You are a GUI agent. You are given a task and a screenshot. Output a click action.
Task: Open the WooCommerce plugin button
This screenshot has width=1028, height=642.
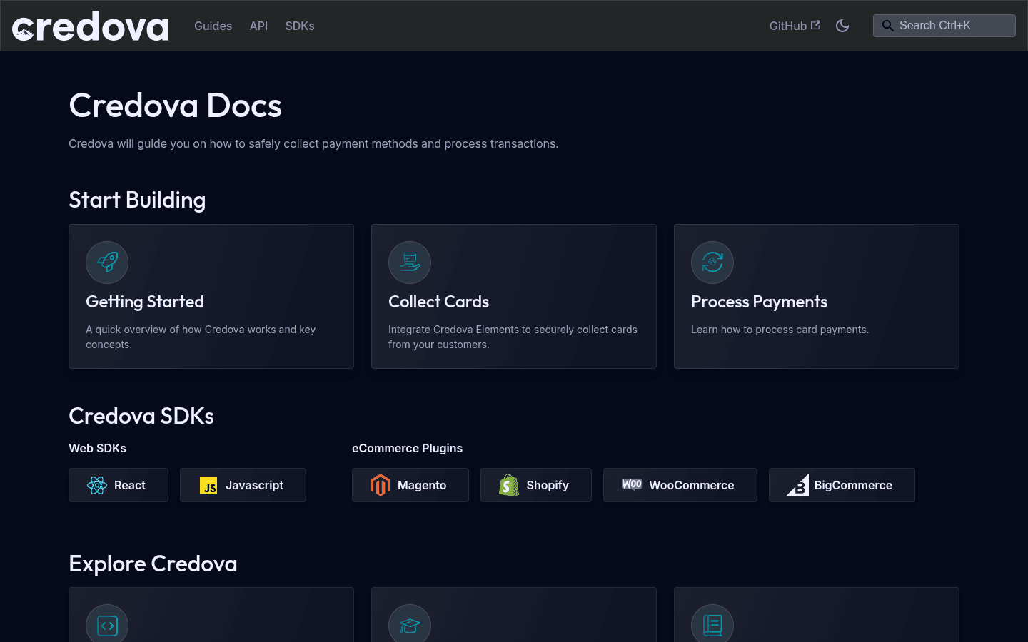pyautogui.click(x=680, y=485)
